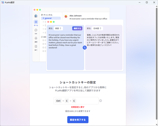
Task: Click the ショートカットキーの設定 heading
Action: click(78, 82)
